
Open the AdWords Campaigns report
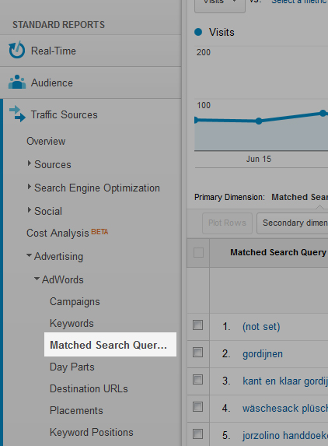(x=75, y=302)
